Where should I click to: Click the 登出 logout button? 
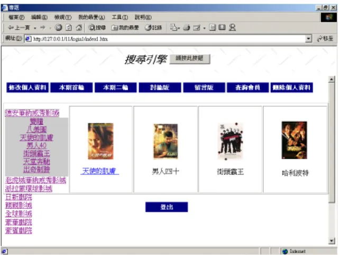(167, 207)
